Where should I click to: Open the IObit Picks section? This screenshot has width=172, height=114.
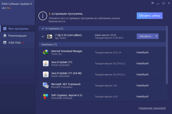point(15,43)
